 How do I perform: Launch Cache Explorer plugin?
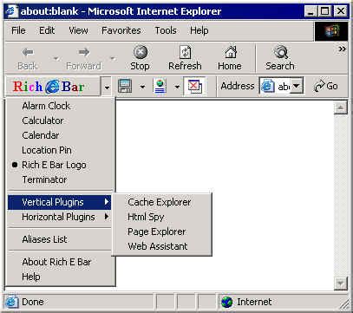162,202
